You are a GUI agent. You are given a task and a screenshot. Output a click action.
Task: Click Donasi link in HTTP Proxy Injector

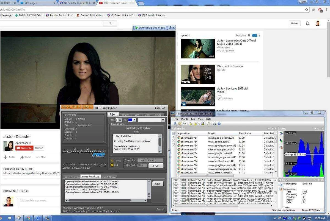coord(160,209)
